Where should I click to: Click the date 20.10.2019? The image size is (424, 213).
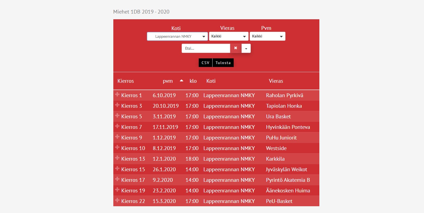tap(166, 106)
